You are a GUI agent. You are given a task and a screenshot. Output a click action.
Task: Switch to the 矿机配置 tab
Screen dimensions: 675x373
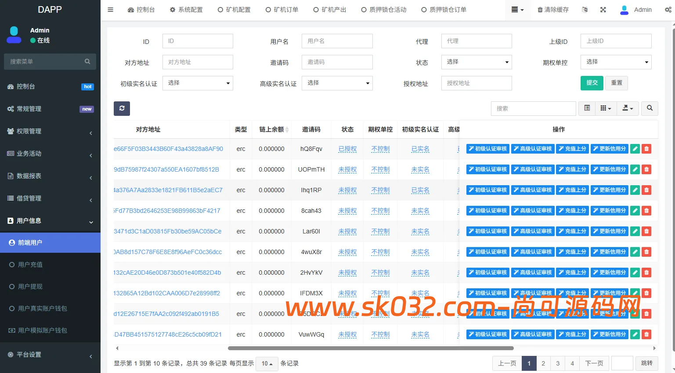(x=234, y=10)
